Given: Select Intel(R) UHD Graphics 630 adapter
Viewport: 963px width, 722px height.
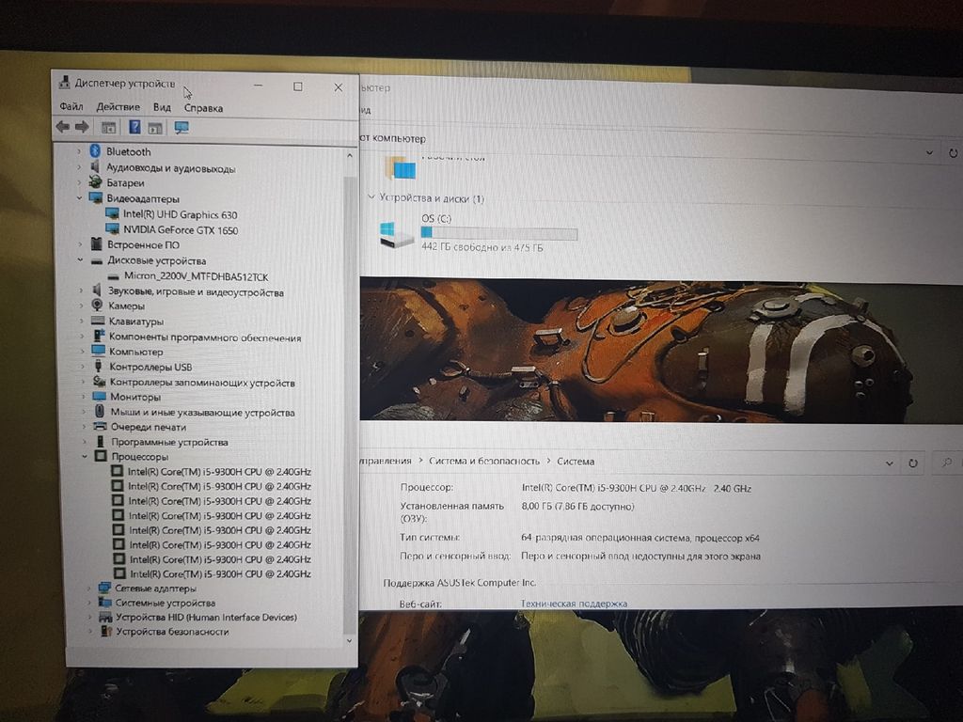Looking at the screenshot, I should click(180, 214).
